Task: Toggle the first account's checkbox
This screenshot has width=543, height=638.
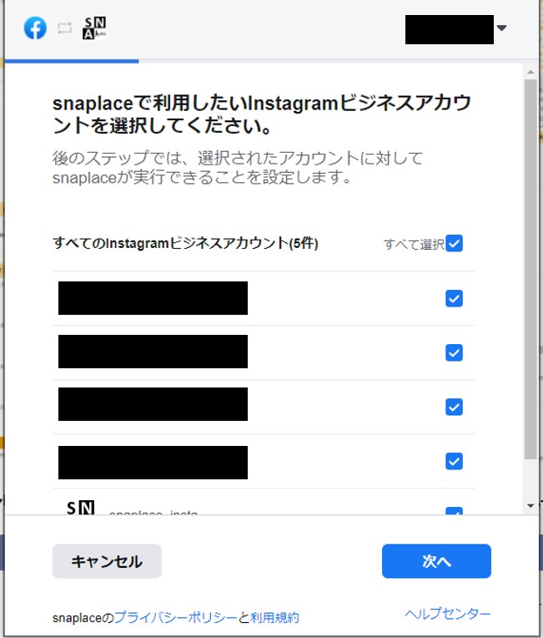Action: pyautogui.click(x=454, y=298)
